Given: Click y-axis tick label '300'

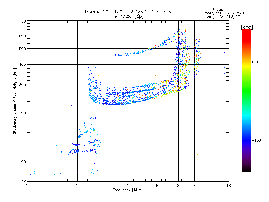Looking at the screenshot, I should click(22, 85).
